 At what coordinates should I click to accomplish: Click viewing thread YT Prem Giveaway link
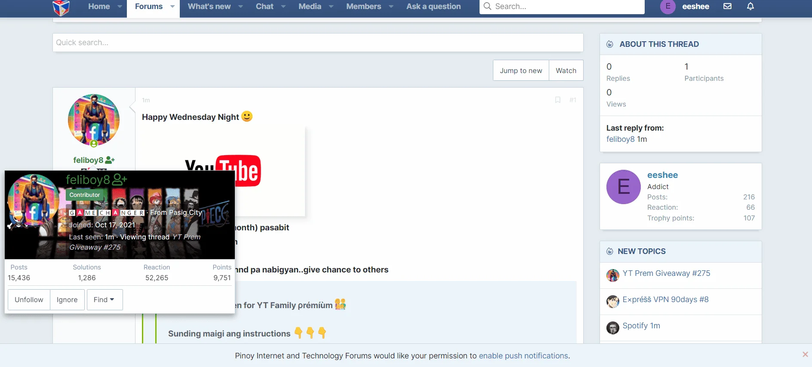click(x=135, y=242)
